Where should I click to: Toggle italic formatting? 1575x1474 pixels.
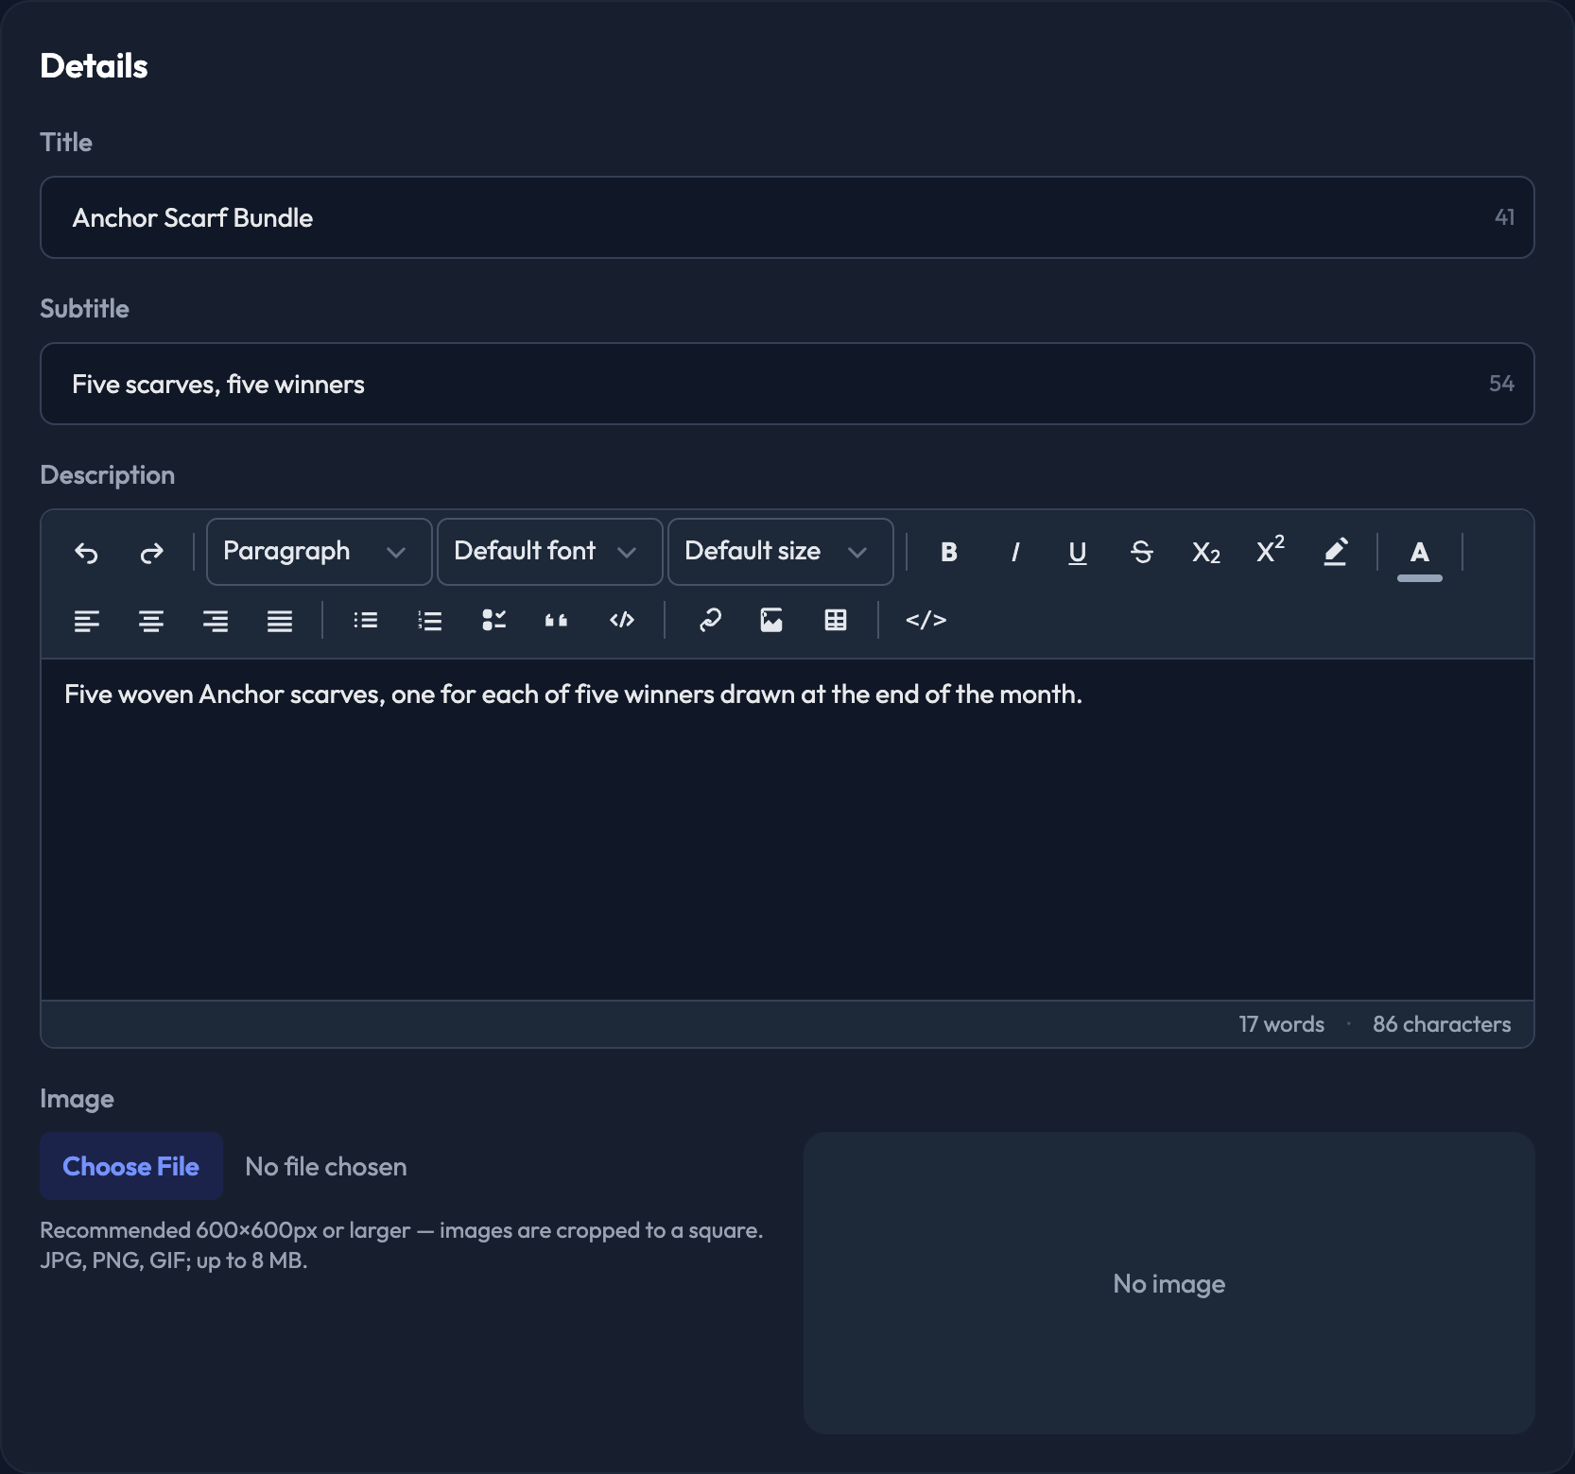(1014, 552)
